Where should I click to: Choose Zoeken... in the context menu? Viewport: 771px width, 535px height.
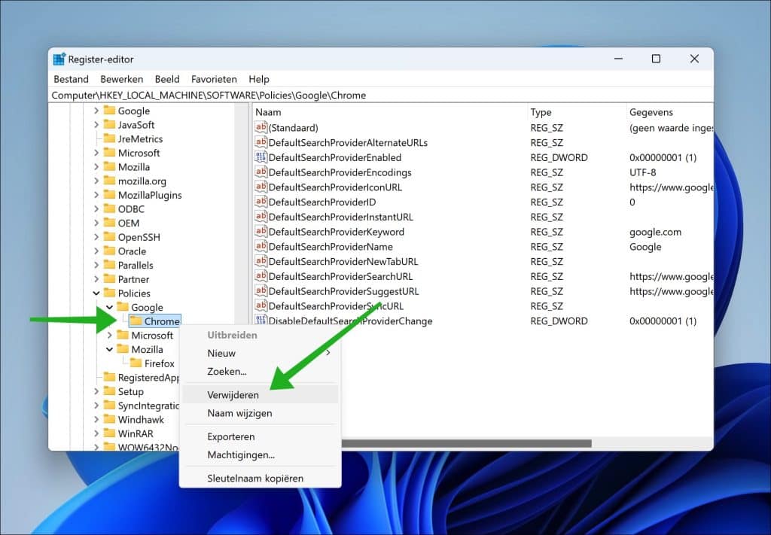(260, 372)
